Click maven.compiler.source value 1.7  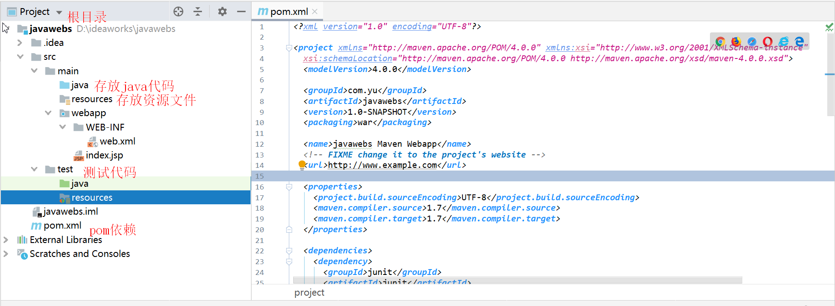(x=434, y=208)
